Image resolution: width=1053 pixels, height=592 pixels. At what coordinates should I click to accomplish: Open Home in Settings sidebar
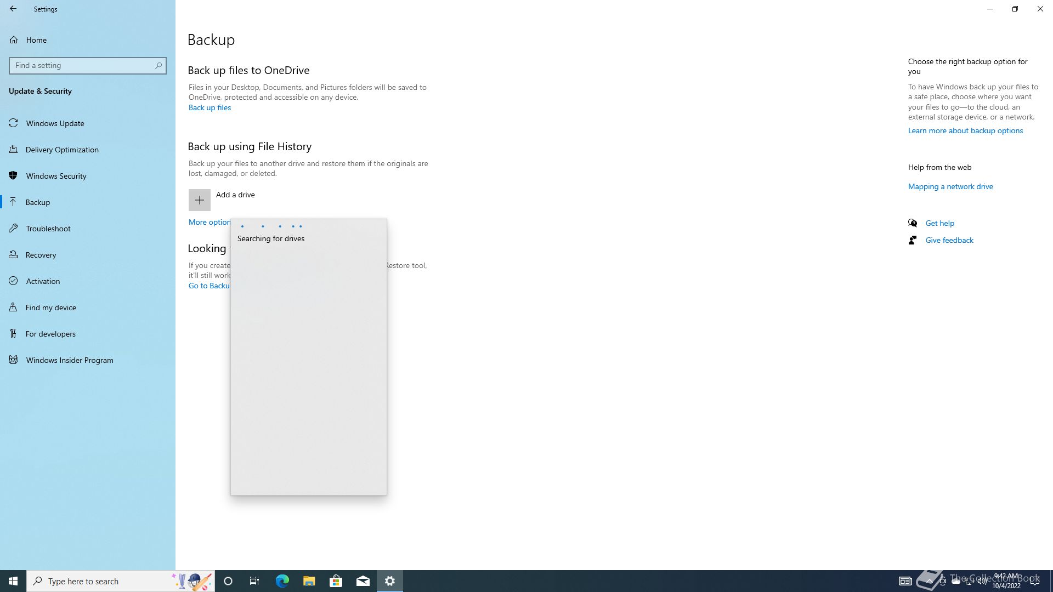(88, 40)
